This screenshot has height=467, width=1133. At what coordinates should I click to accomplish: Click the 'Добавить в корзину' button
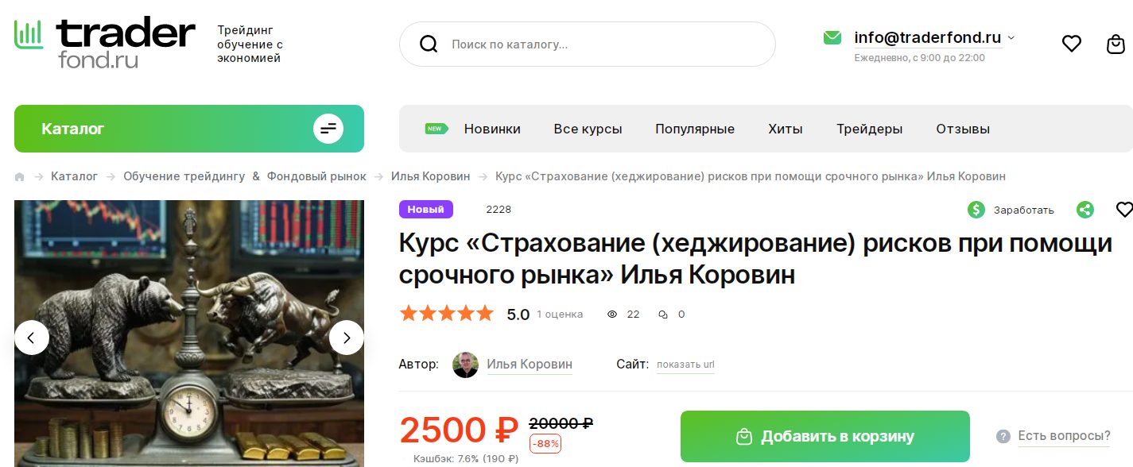pos(825,436)
